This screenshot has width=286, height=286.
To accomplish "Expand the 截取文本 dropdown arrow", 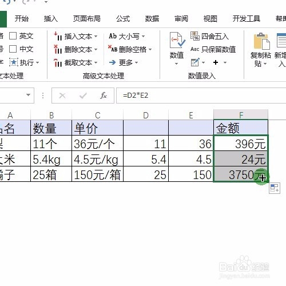I will pos(96,63).
